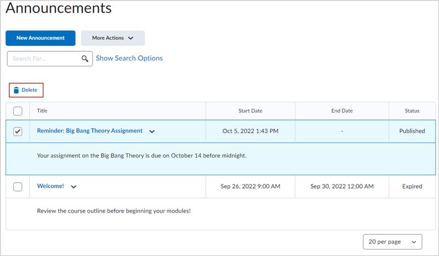Open Reminder: Big Bang Theory Assignment link
439x256 pixels.
(89, 131)
